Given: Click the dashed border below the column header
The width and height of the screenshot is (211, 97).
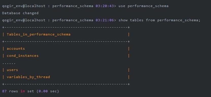Looking at the screenshot, I should coord(66,41).
